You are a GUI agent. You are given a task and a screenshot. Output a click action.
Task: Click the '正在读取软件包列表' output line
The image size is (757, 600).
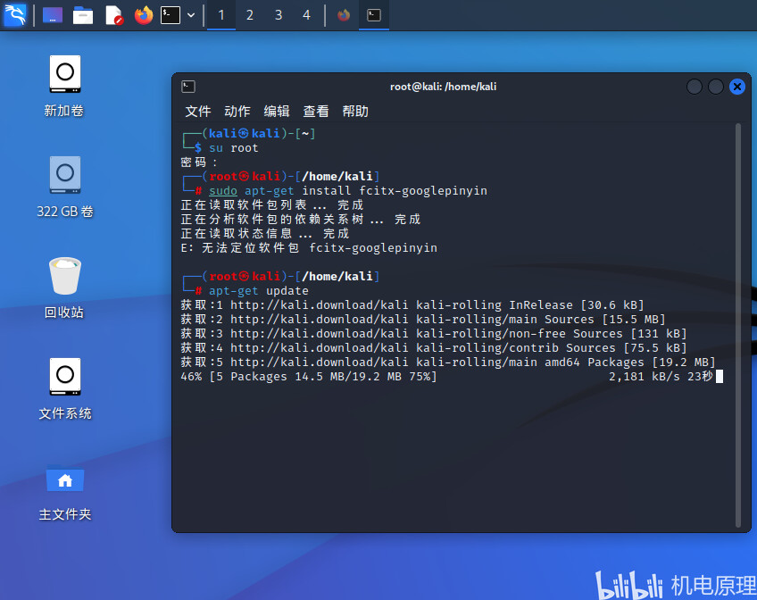point(271,205)
